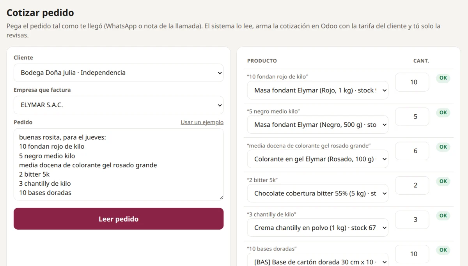Expand the Chocolate cobertura bitter 55% selector
The width and height of the screenshot is (468, 266).
317,193
